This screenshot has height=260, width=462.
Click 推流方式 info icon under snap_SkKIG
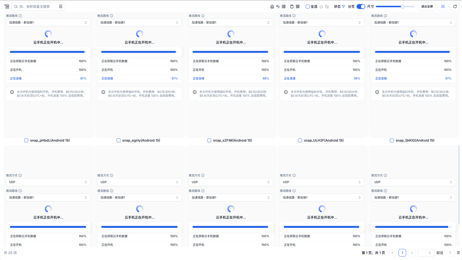[x=385, y=175]
